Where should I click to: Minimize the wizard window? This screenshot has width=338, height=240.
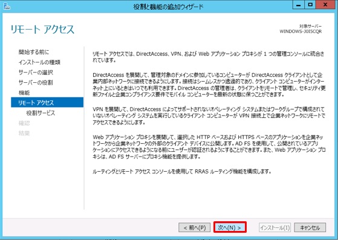pyautogui.click(x=299, y=5)
